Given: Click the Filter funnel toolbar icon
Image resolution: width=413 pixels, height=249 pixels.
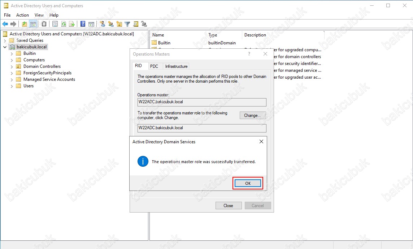Looking at the screenshot, I should pyautogui.click(x=127, y=24).
